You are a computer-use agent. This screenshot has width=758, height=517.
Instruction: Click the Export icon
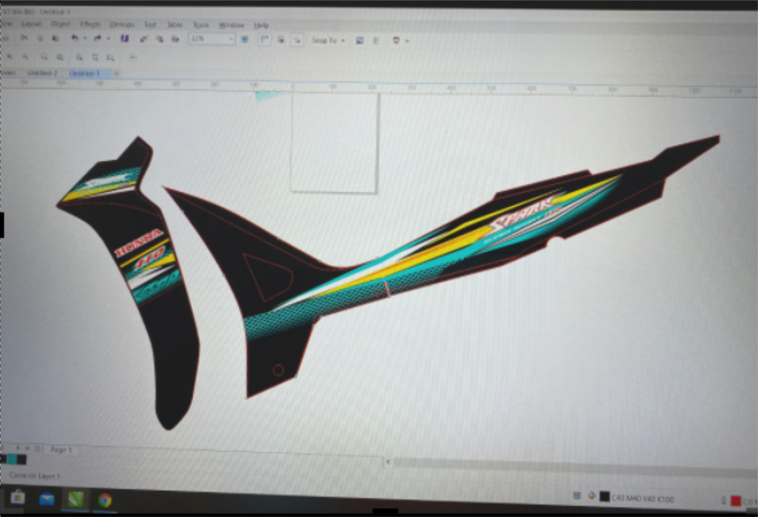pyautogui.click(x=160, y=39)
